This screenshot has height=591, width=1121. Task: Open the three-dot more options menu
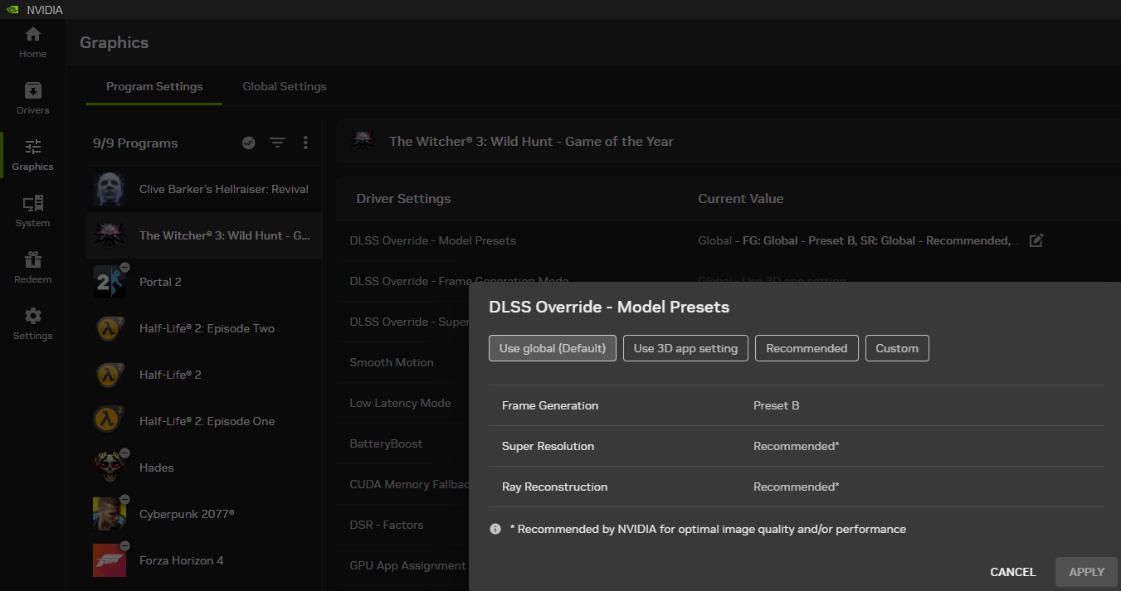pos(305,143)
